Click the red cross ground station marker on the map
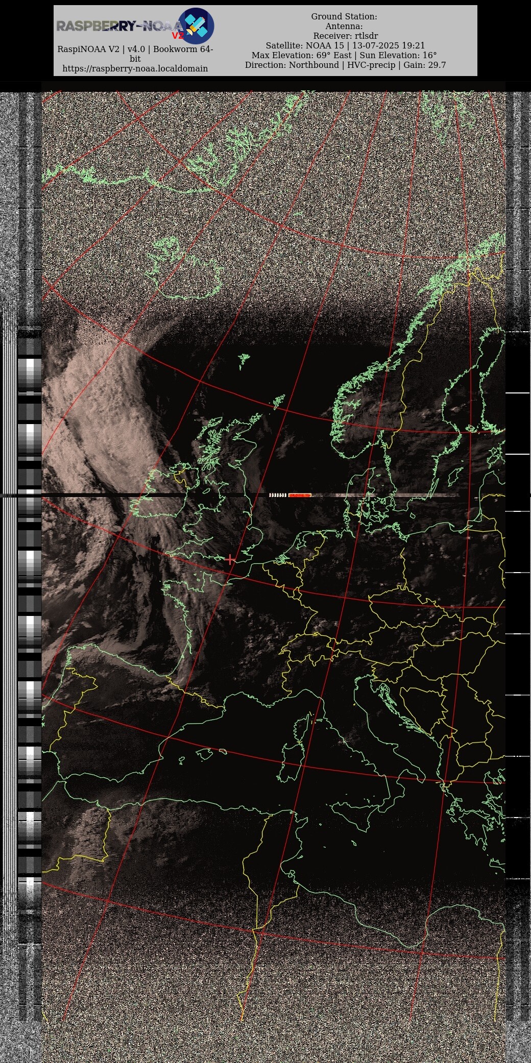This screenshot has width=531, height=1063. 231,559
